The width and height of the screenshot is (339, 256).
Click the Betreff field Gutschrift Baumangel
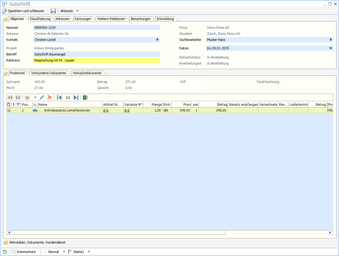pos(97,54)
